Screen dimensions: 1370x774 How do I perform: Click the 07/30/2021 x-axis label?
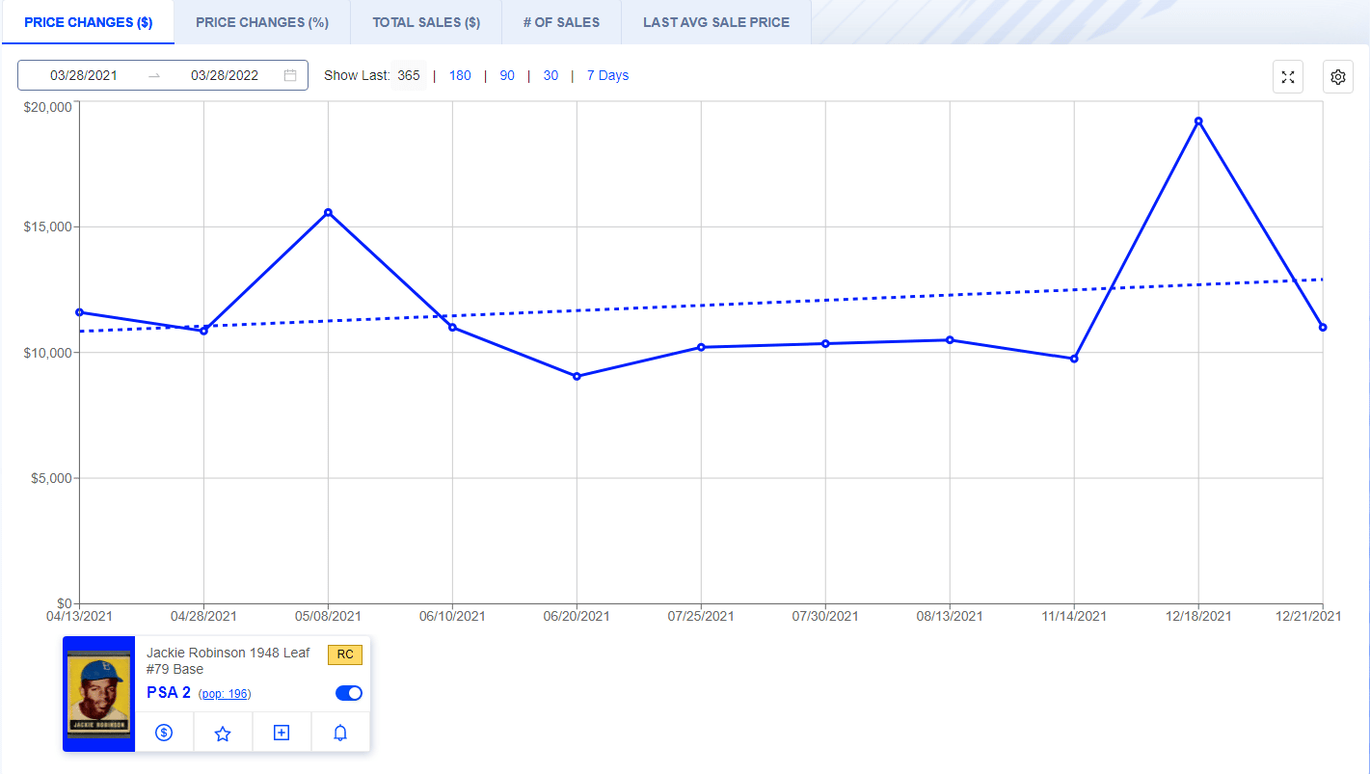pos(825,616)
